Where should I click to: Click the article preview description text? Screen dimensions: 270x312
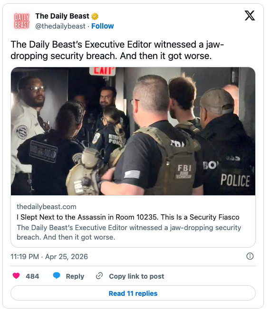tap(129, 232)
